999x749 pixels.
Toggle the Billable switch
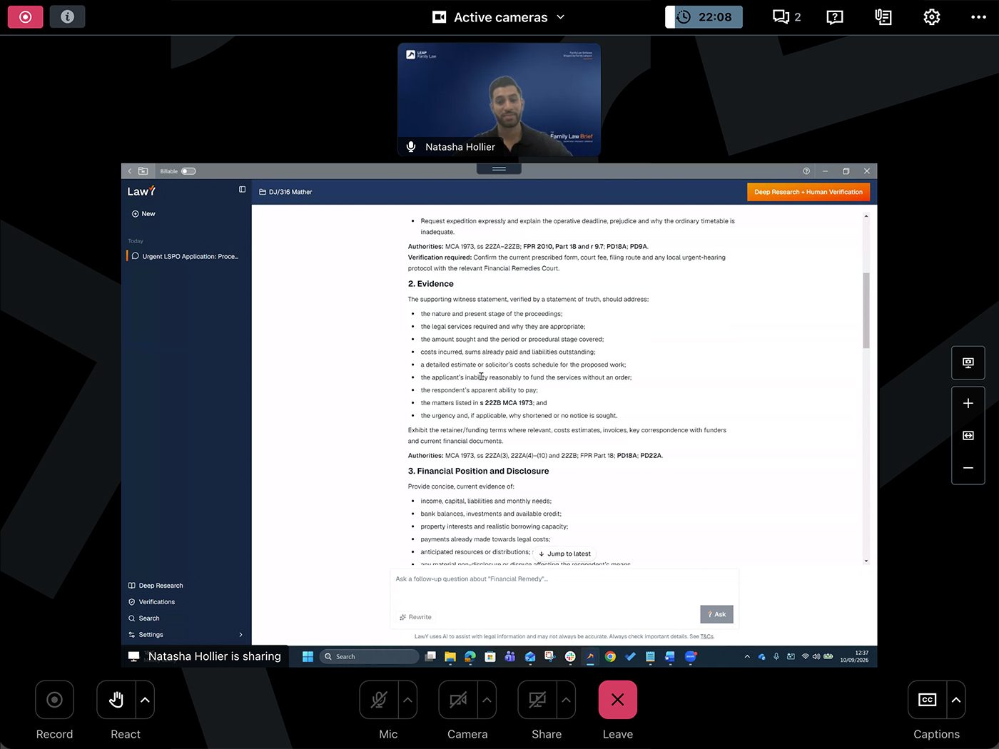pos(188,171)
